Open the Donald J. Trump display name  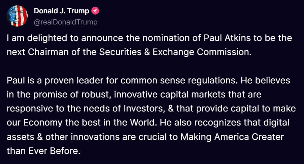(x=61, y=11)
